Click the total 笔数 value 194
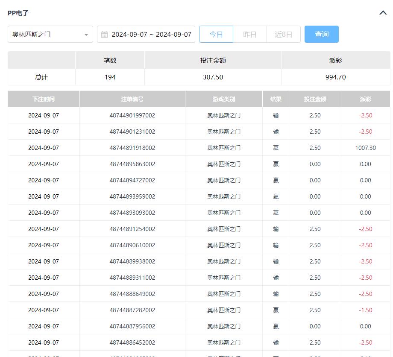The width and height of the screenshot is (393, 357). click(x=110, y=77)
